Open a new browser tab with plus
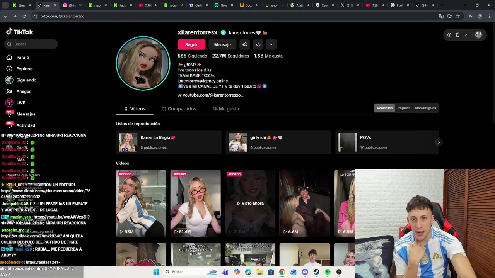Viewport: 495px width, 278px height. pos(442,5)
